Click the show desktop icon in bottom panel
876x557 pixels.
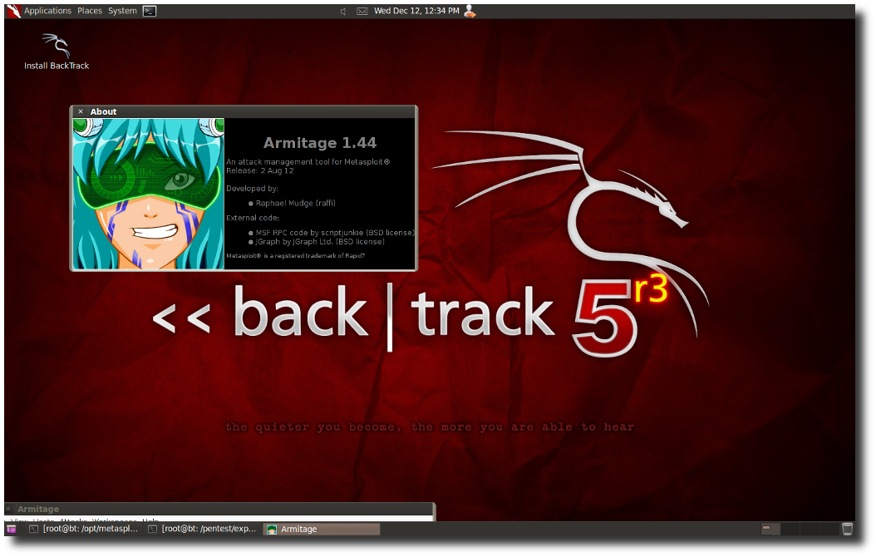click(11, 529)
